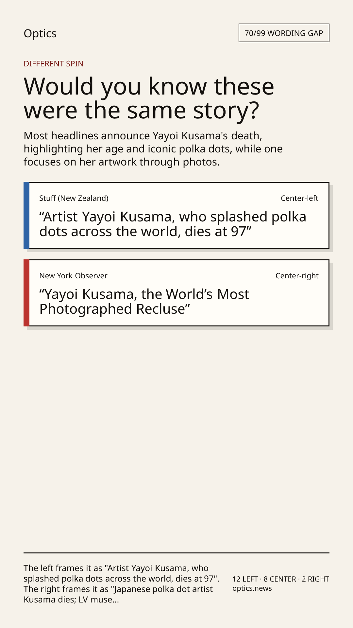Open the optics.news link

pos(252,588)
